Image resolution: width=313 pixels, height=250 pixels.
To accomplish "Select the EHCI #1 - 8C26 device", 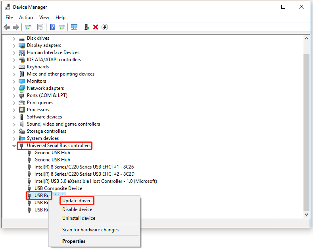I will [84, 167].
